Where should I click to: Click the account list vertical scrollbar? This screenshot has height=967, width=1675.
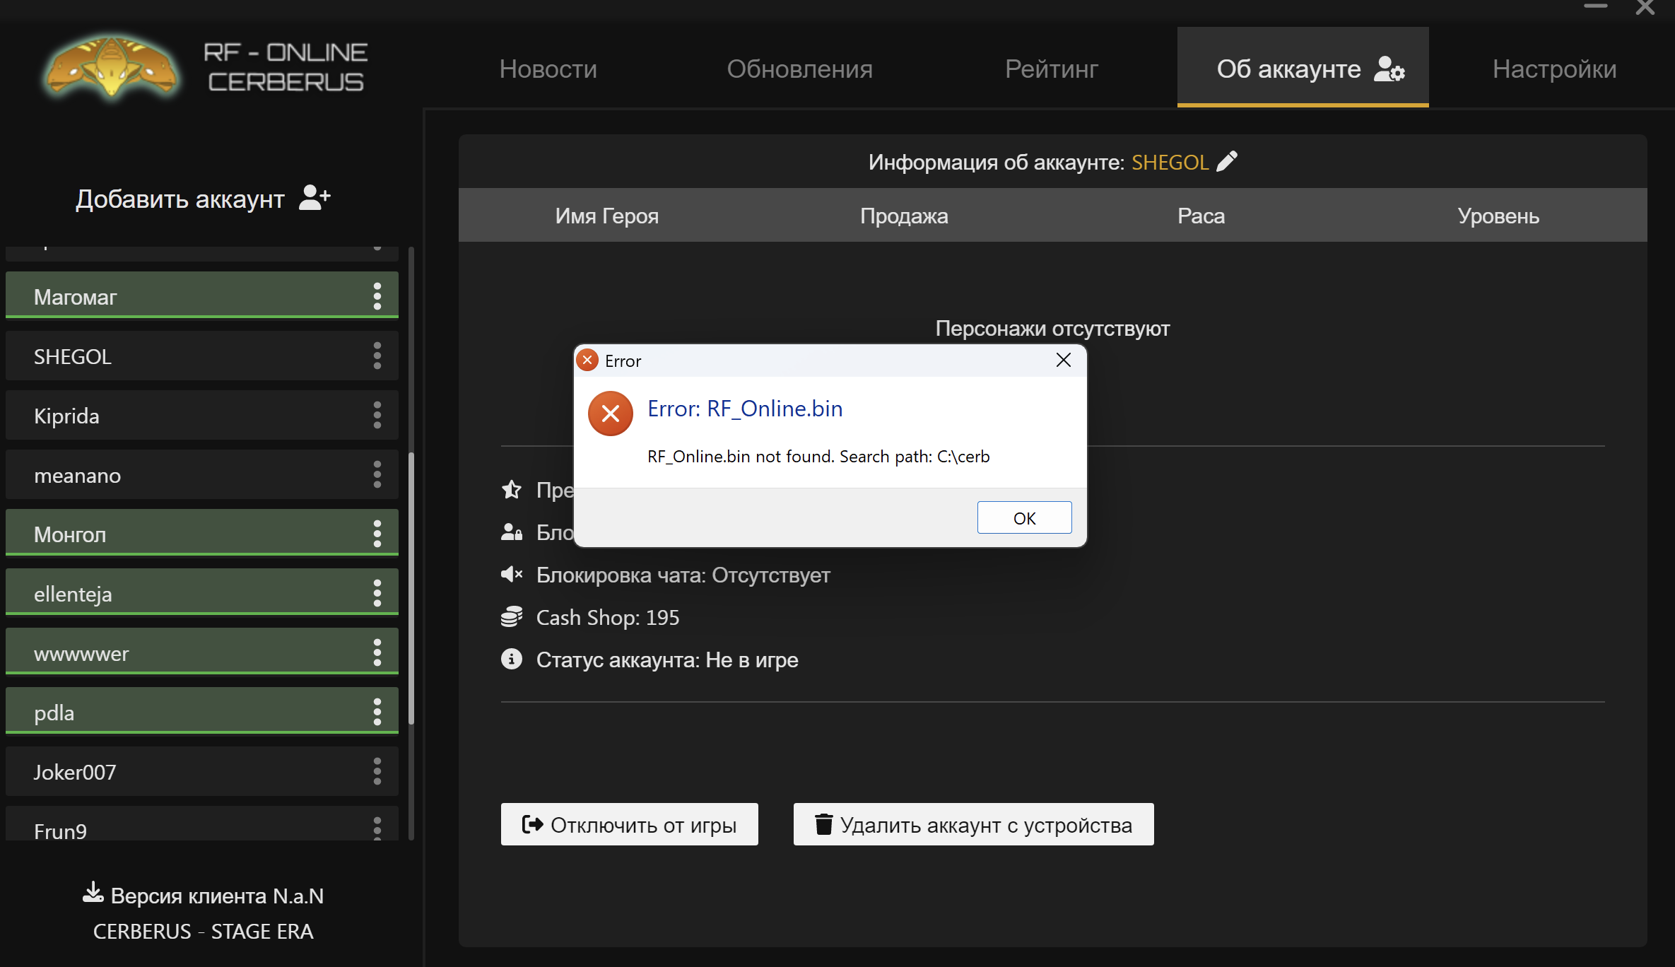tap(411, 587)
